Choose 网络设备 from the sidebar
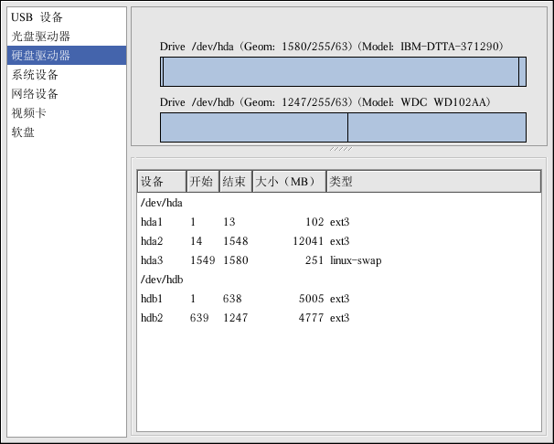The image size is (554, 444). click(36, 94)
